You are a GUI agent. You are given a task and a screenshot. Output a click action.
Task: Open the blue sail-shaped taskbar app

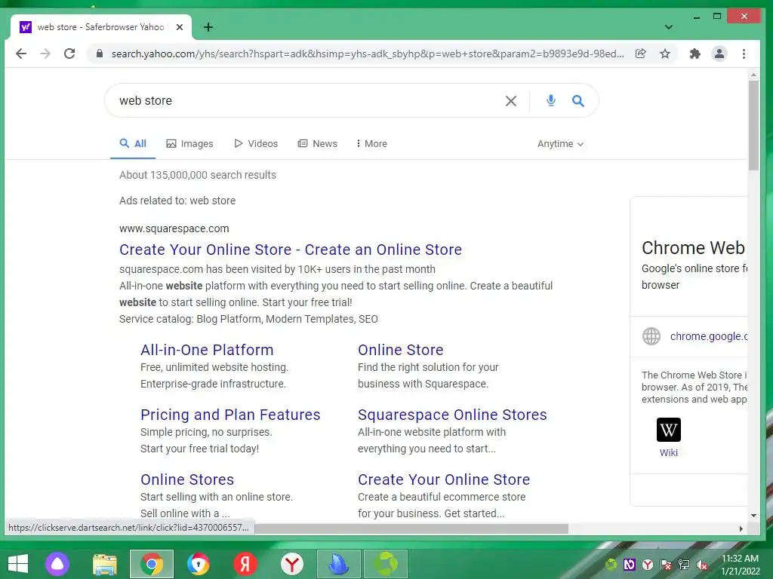point(339,564)
